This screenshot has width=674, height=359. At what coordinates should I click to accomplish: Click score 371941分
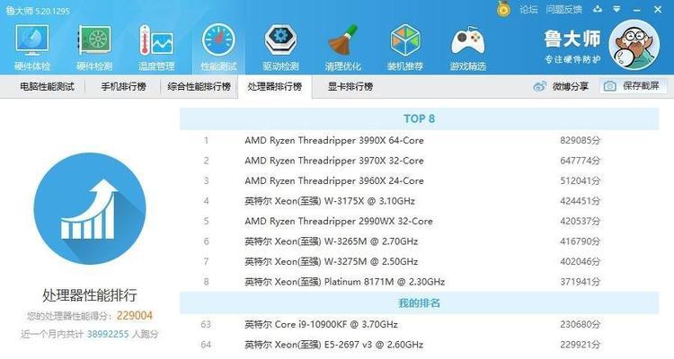[x=581, y=282]
